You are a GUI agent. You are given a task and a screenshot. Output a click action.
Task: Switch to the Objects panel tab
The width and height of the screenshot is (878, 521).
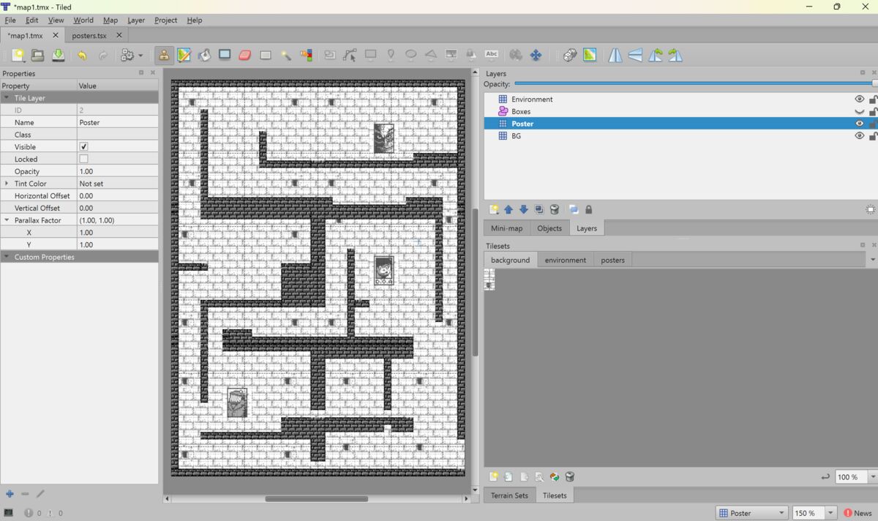click(549, 228)
